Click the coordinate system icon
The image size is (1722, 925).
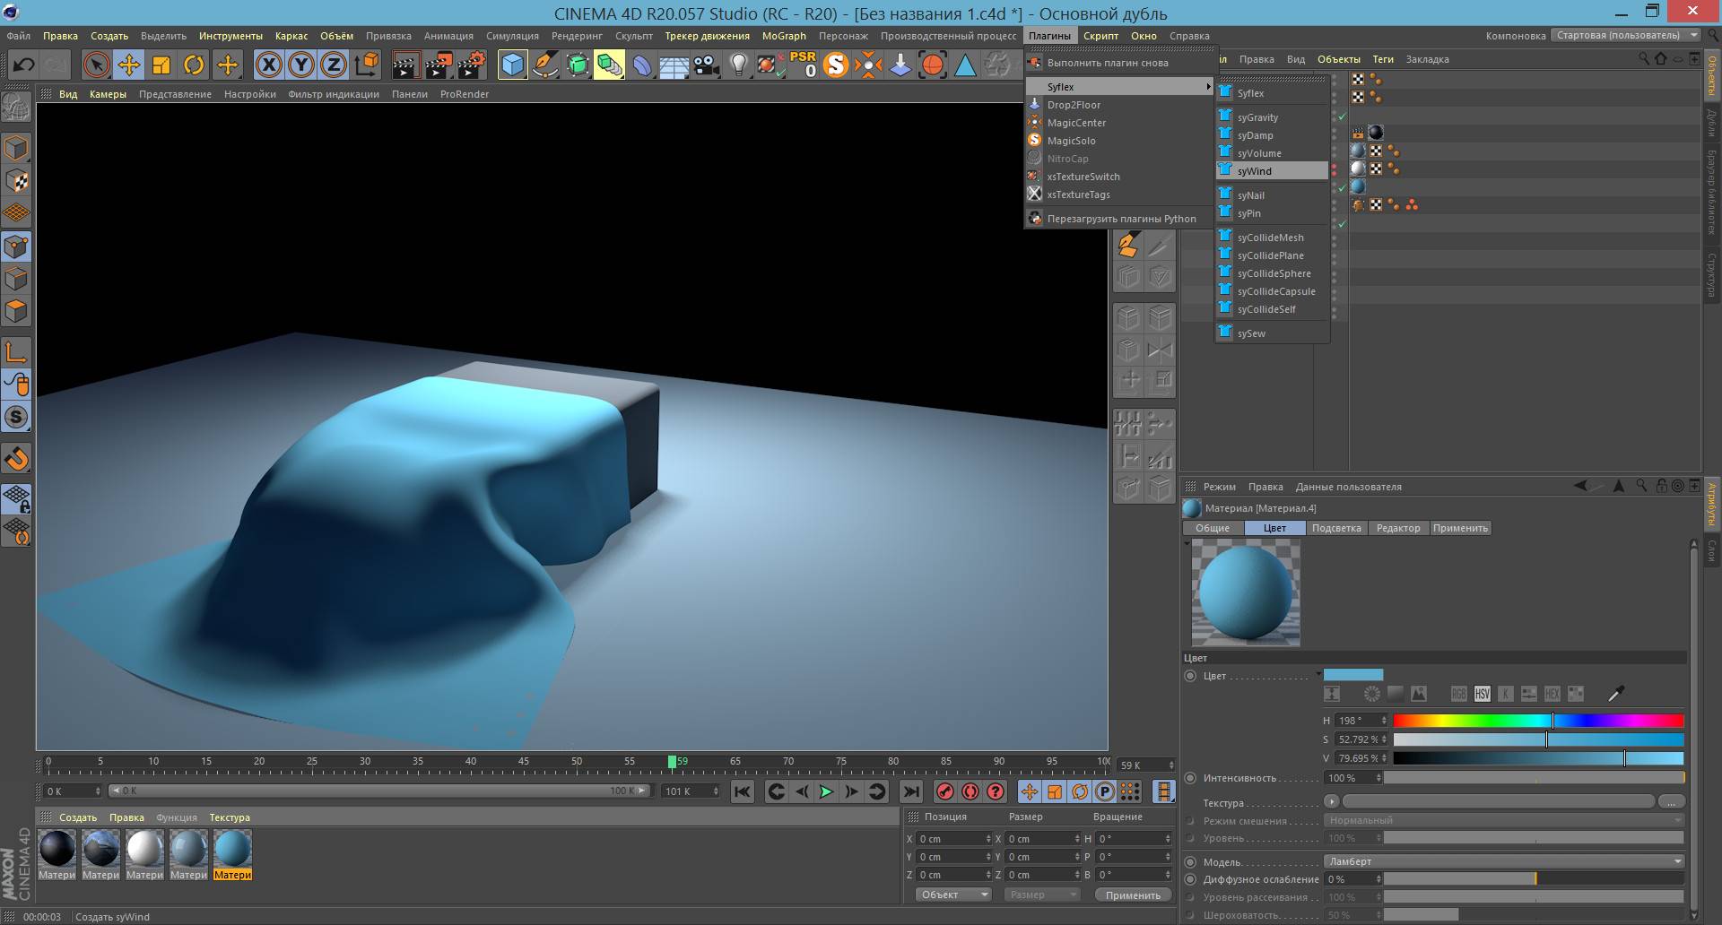click(367, 65)
